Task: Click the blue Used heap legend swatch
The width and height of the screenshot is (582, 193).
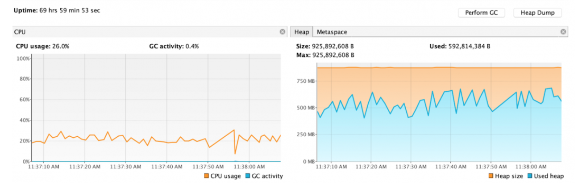Action: click(530, 176)
